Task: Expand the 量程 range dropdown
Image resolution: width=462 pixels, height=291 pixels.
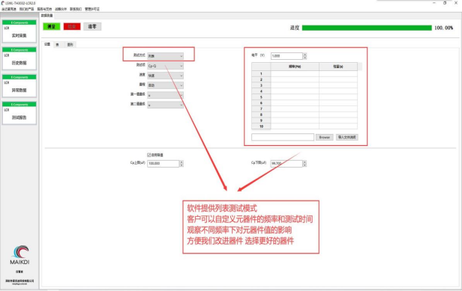Action: pyautogui.click(x=165, y=85)
